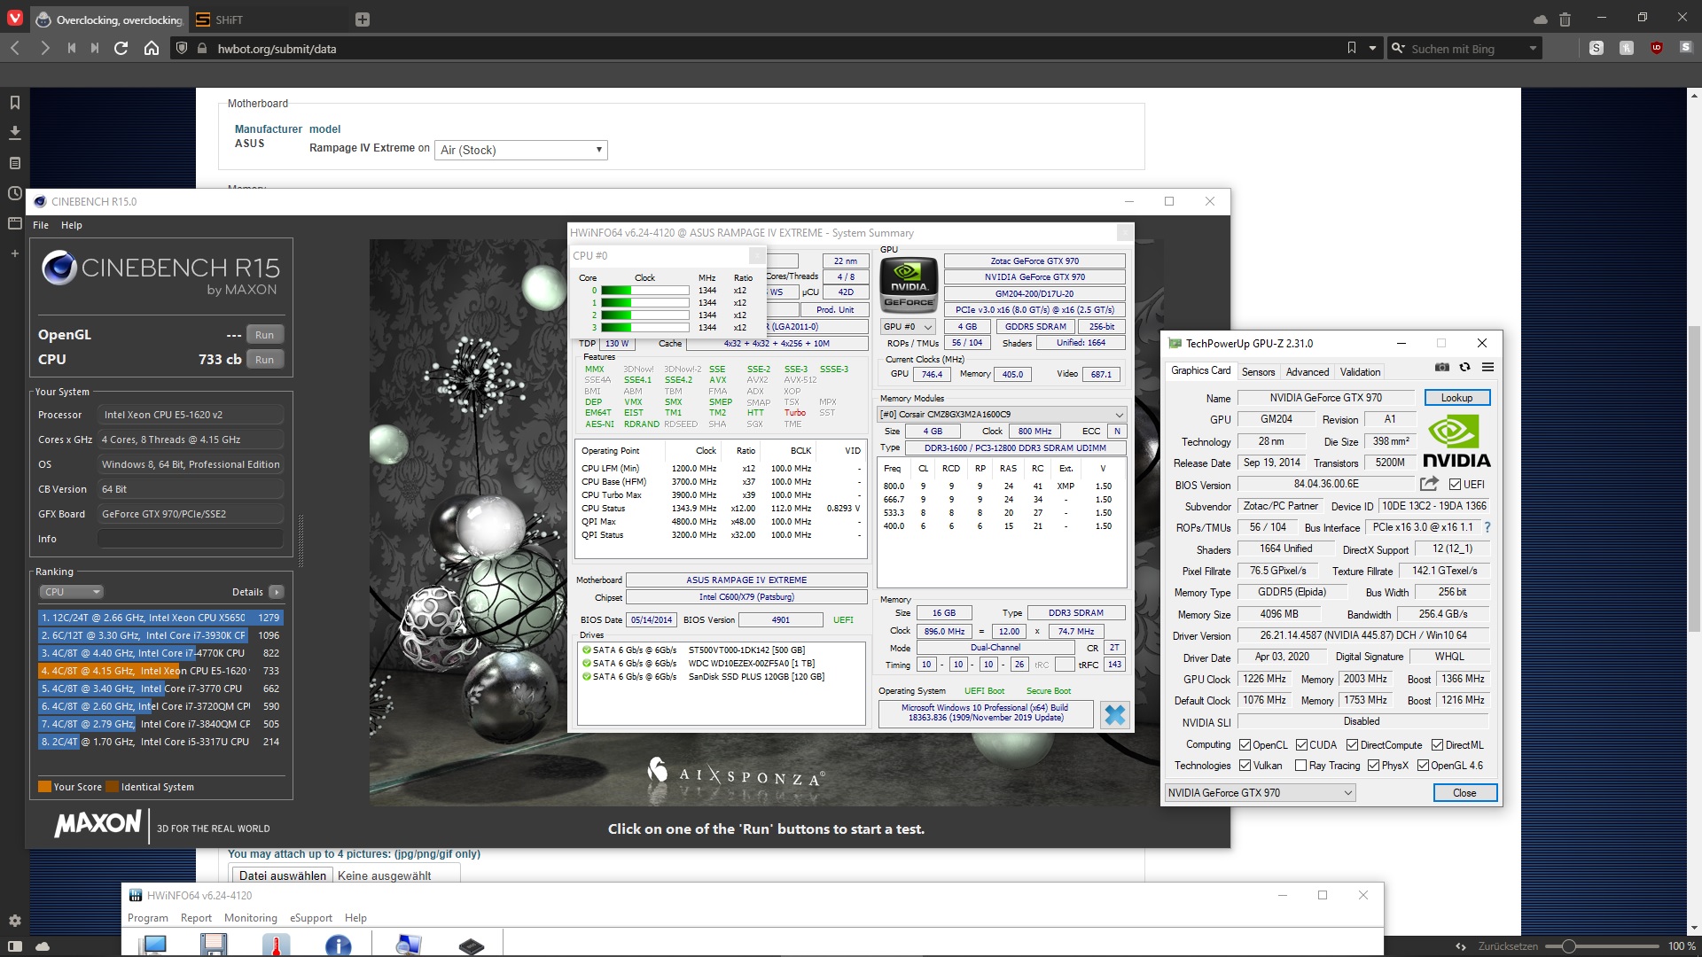Go back with the browser back arrow
Viewport: 1702px width, 957px height.
15,48
